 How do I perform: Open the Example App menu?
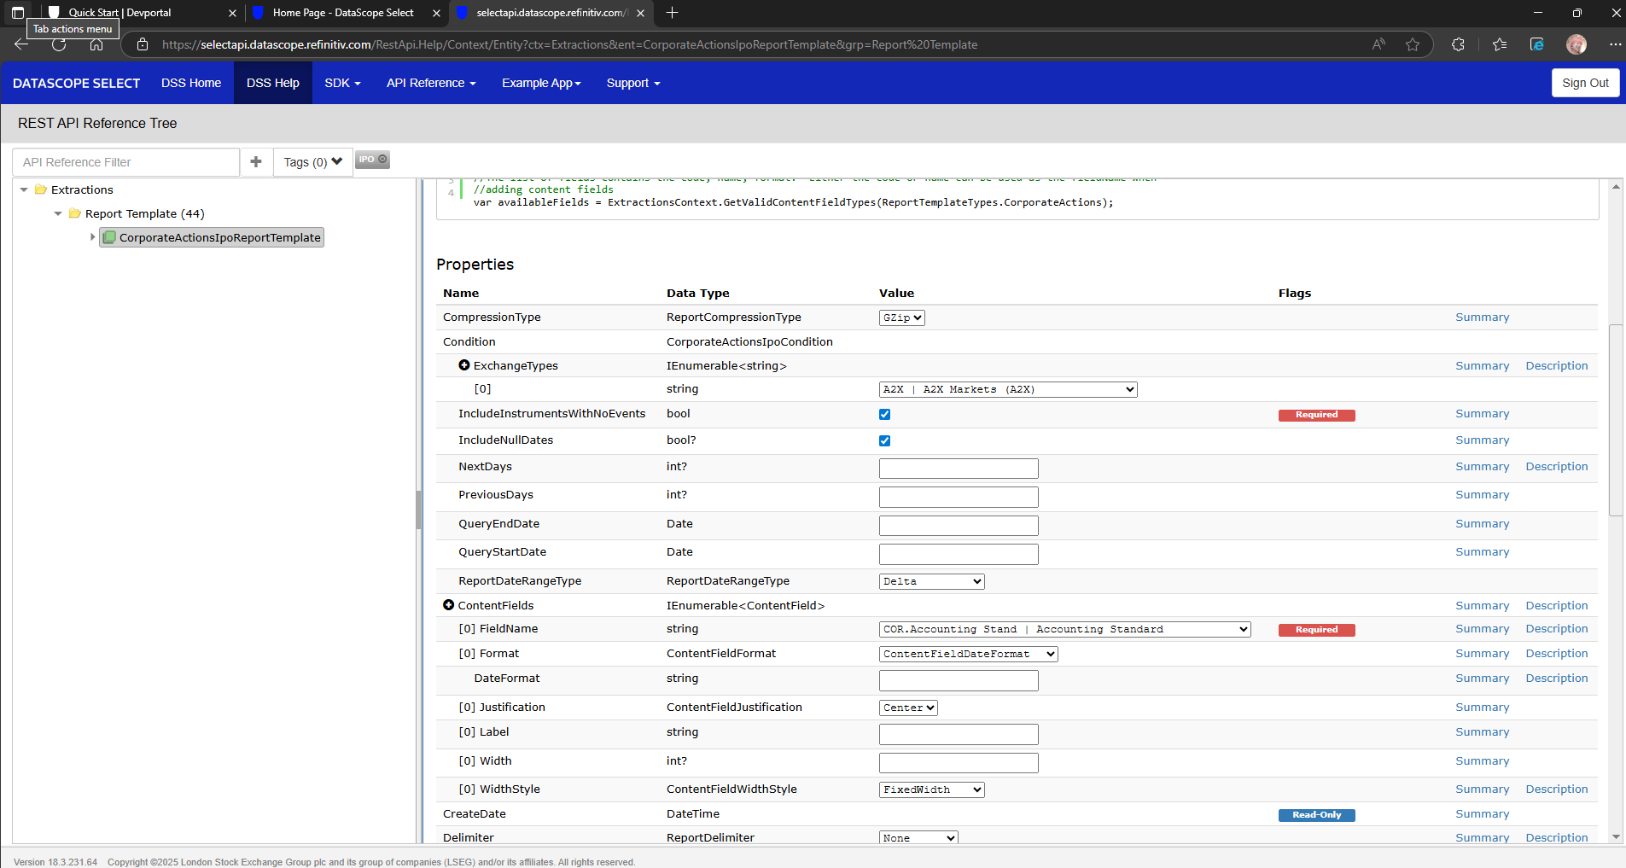click(x=541, y=83)
